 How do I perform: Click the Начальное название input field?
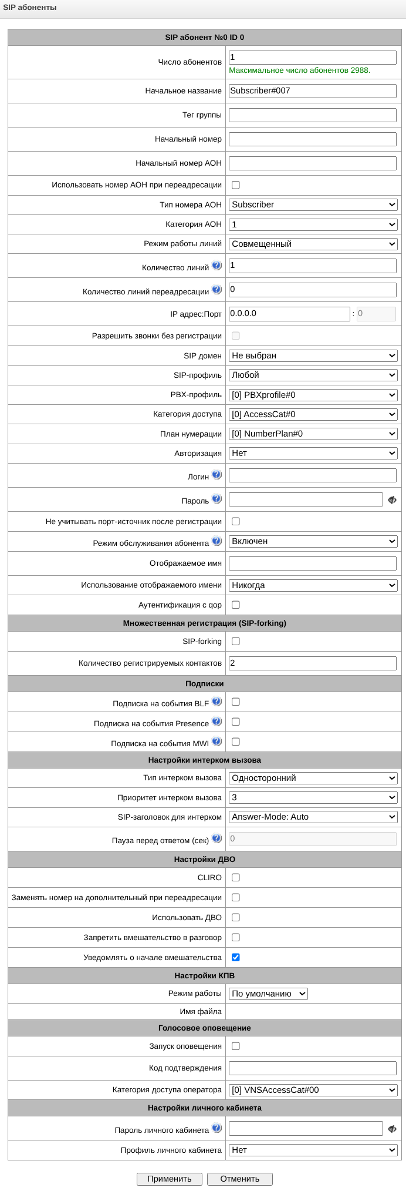[x=313, y=91]
